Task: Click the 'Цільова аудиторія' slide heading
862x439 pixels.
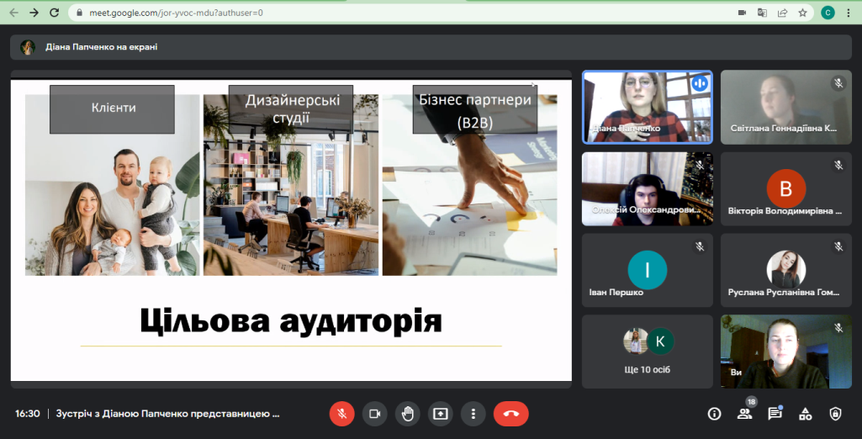Action: tap(291, 320)
